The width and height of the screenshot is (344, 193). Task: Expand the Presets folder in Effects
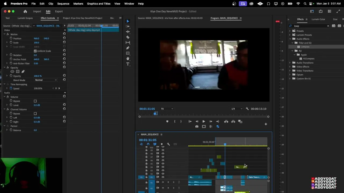tap(290, 31)
